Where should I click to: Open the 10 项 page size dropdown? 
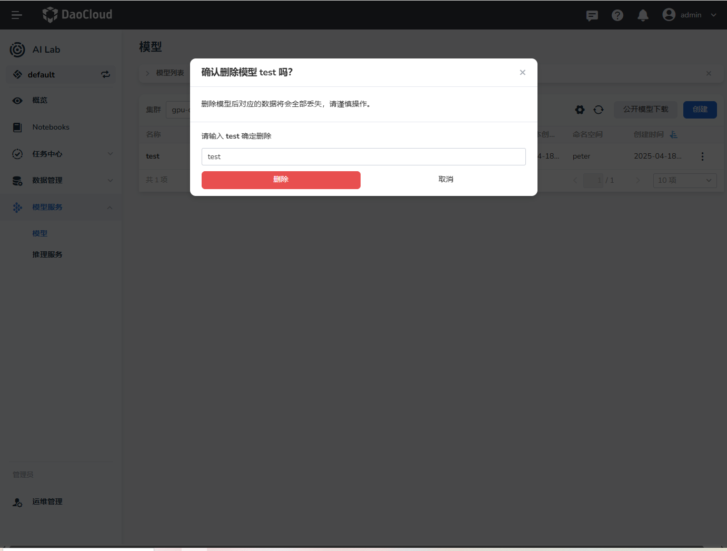[x=684, y=180]
